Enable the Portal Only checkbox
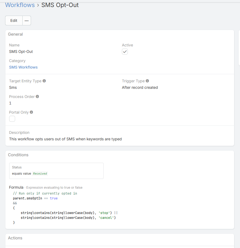The image size is (240, 248). (x=12, y=119)
